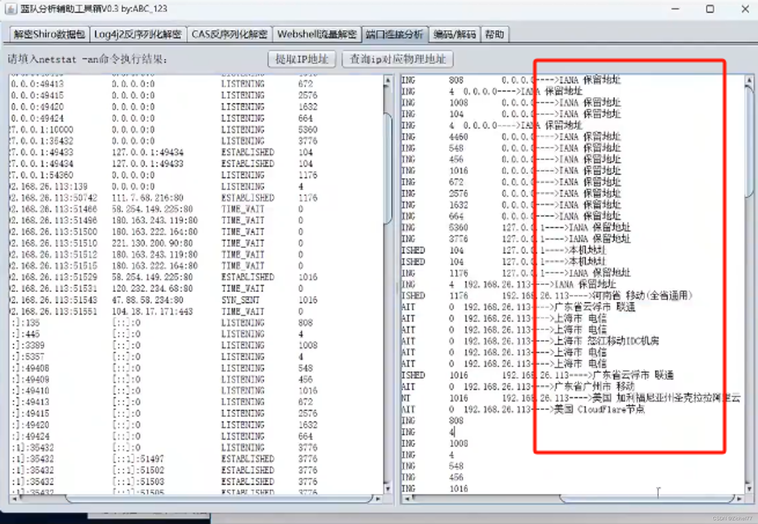Click the 104.18.17.171:443 entry
The image size is (758, 524).
(152, 311)
